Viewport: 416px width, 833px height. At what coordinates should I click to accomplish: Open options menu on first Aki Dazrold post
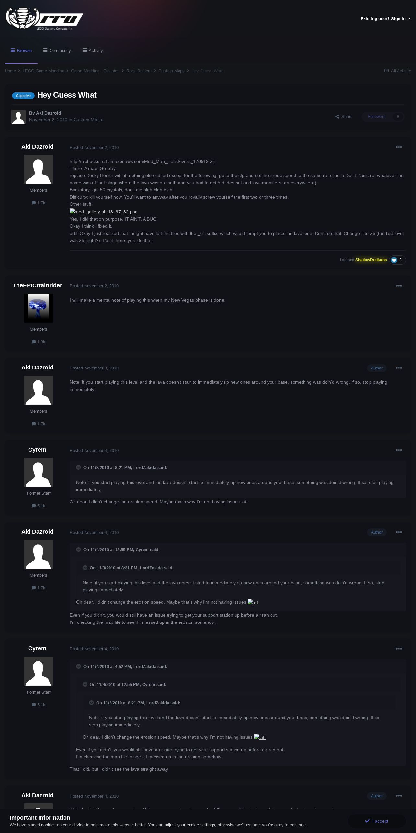coord(399,147)
